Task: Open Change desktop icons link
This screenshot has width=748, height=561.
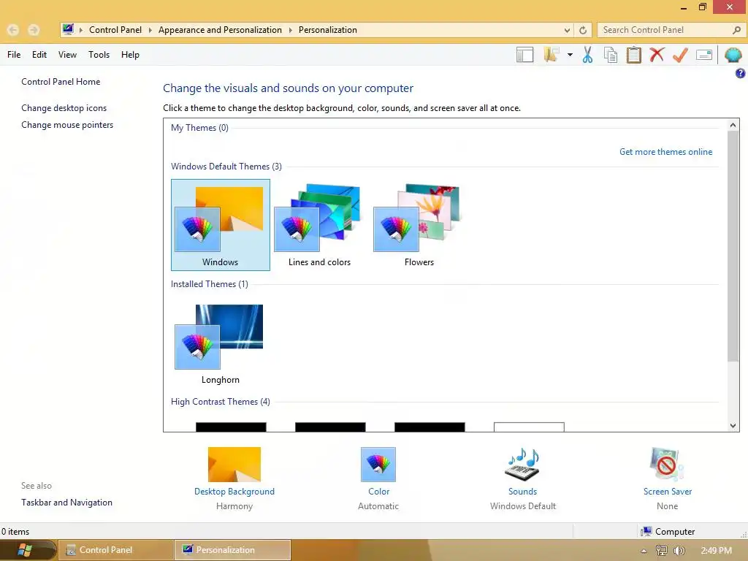Action: (x=64, y=108)
